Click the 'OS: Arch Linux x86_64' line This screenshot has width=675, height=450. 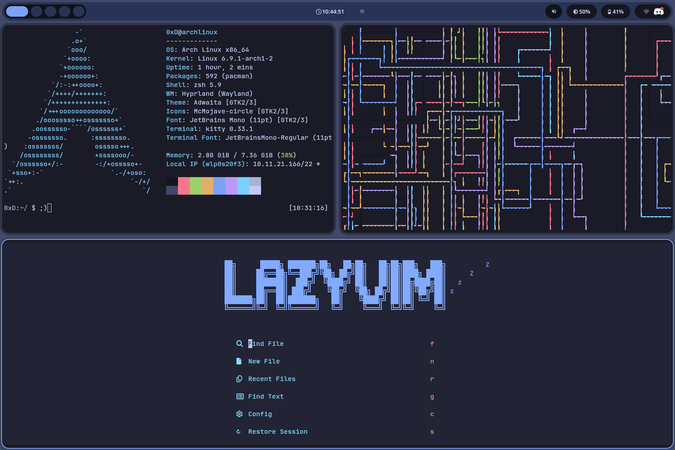[x=207, y=50]
